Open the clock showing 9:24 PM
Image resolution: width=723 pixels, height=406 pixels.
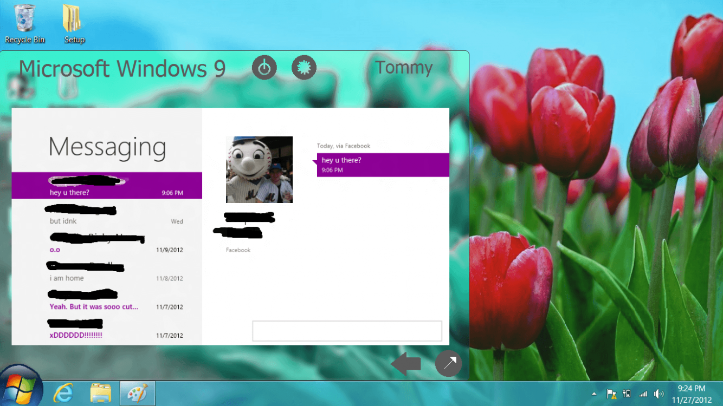[x=692, y=394]
